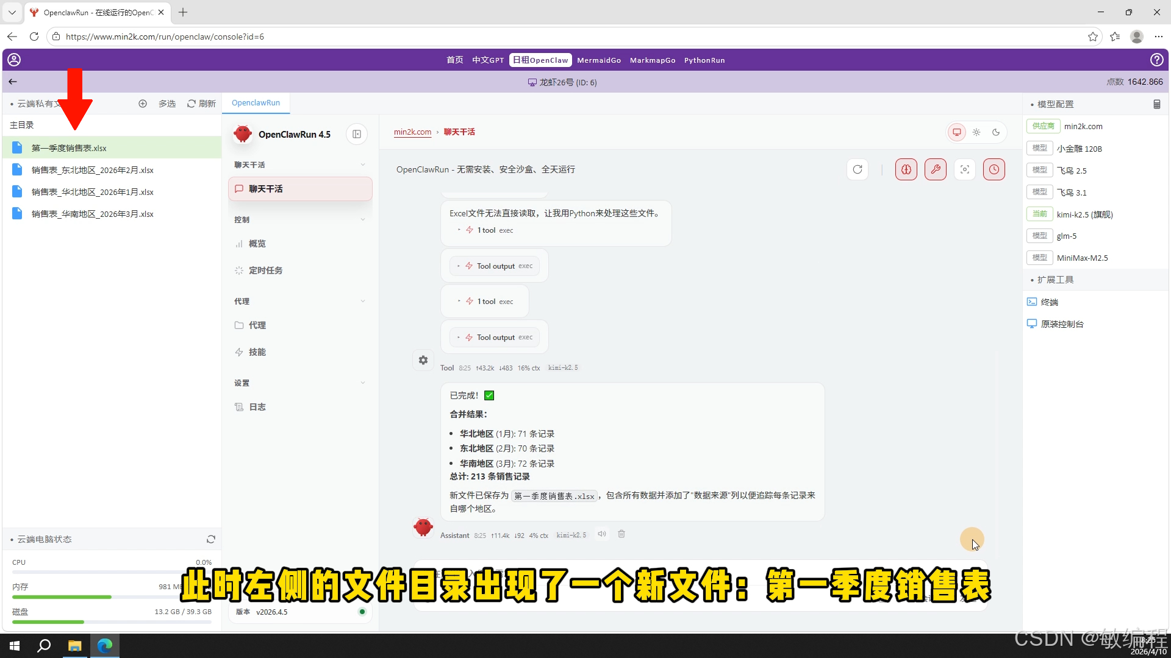Viewport: 1171px width, 658px height.
Task: Click the brain reasoning icon above the chat
Action: [906, 169]
